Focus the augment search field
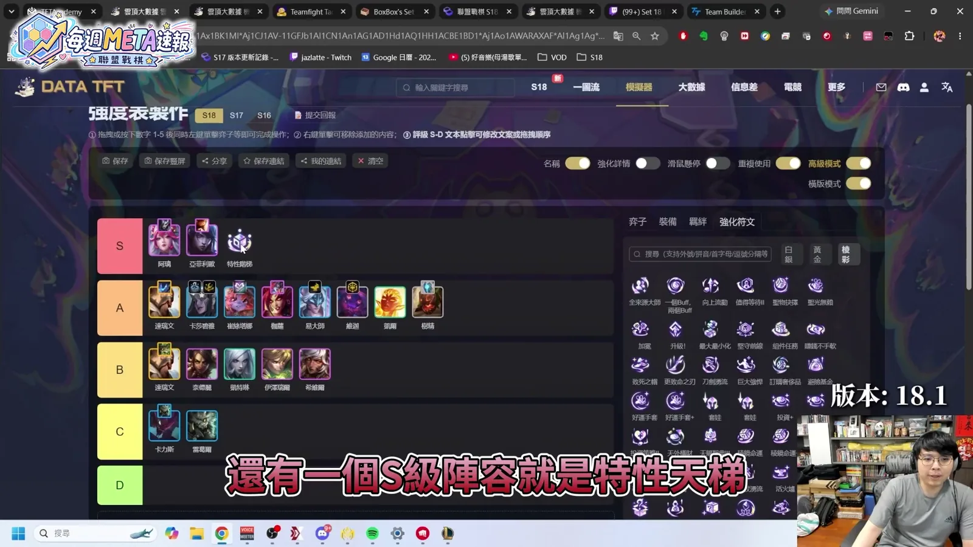973x547 pixels. (701, 254)
